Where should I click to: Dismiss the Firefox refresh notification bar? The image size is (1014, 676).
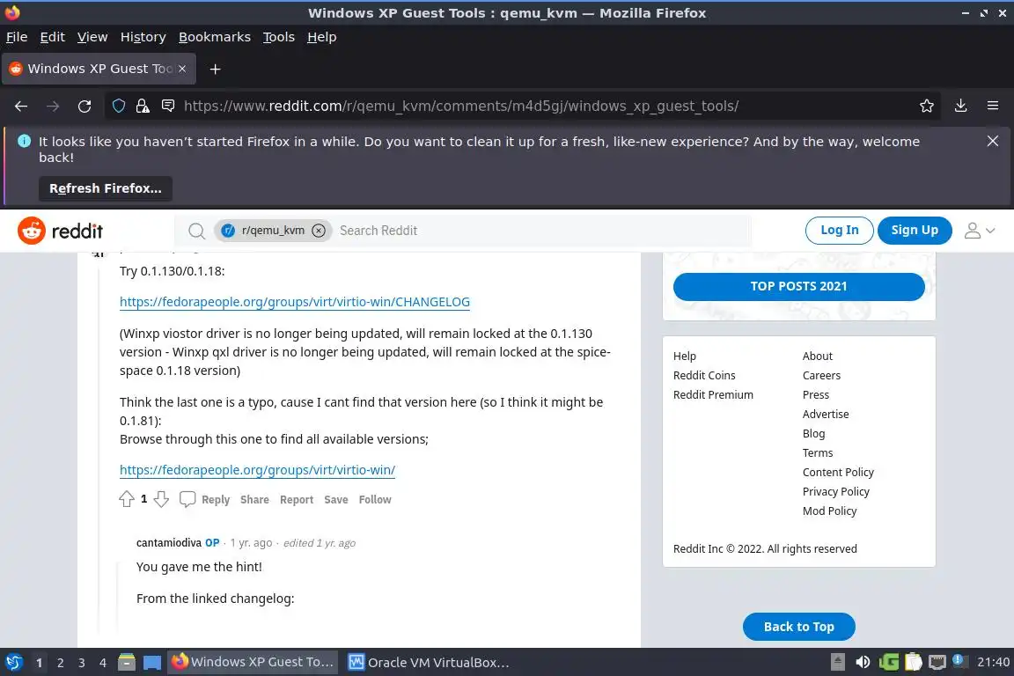pos(993,141)
